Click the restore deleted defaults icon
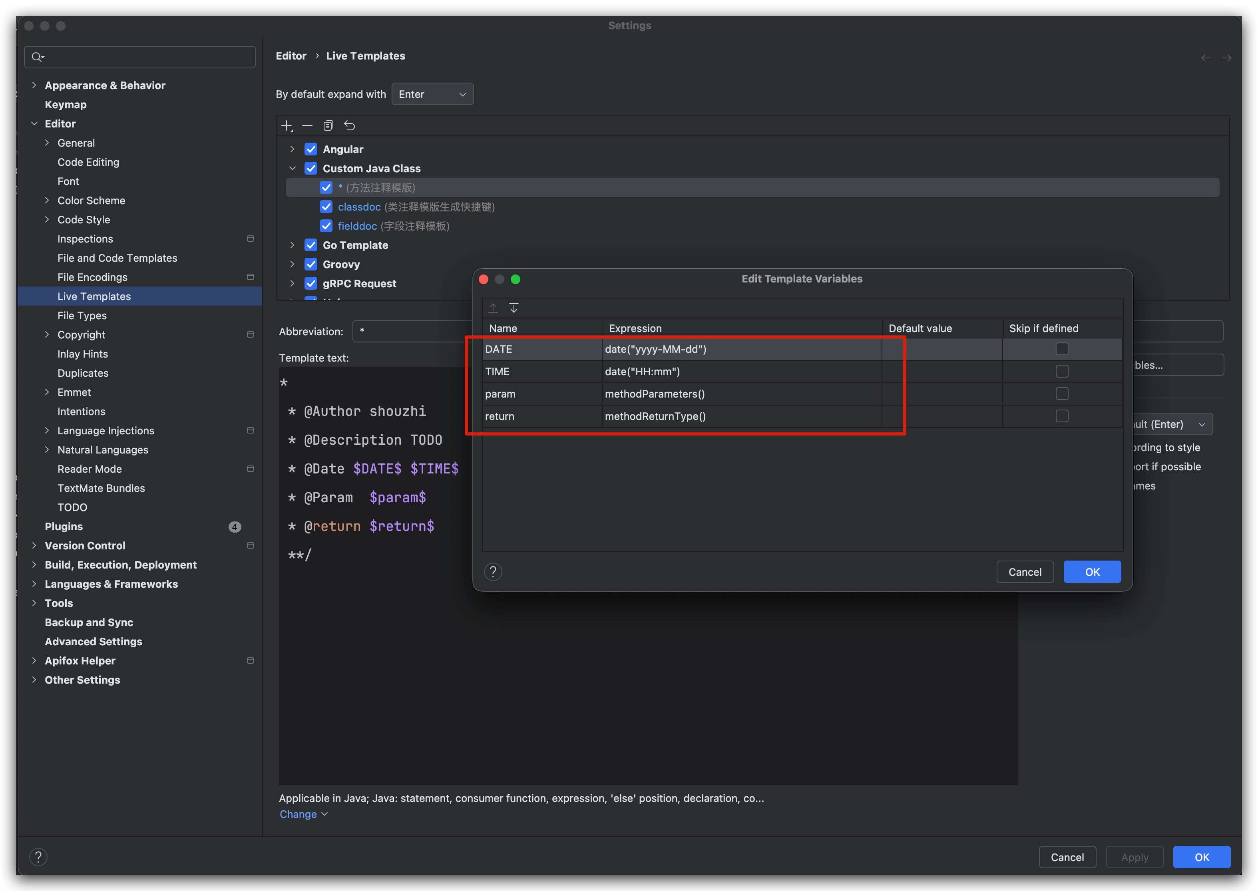The height and width of the screenshot is (891, 1258). pyautogui.click(x=350, y=126)
